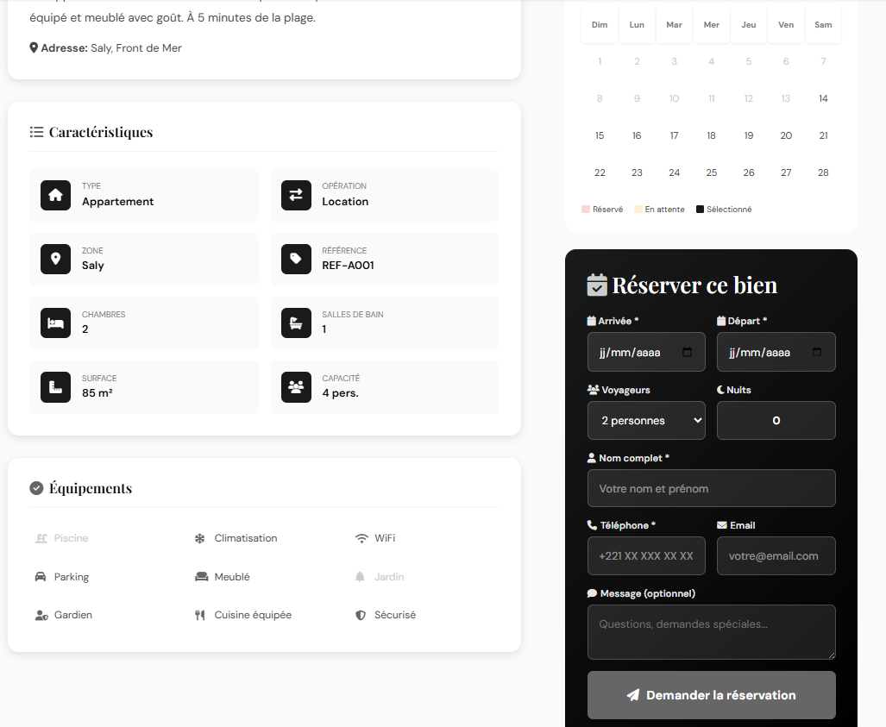
Task: Select day 20 in the calendar
Action: pos(786,135)
